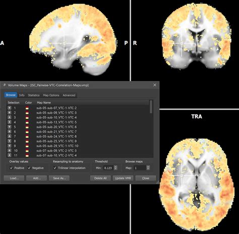This screenshot has width=239, height=234.
Task: Select map sub-05-sub-10_VTC-1-VTC-4
Action: tap(56, 117)
